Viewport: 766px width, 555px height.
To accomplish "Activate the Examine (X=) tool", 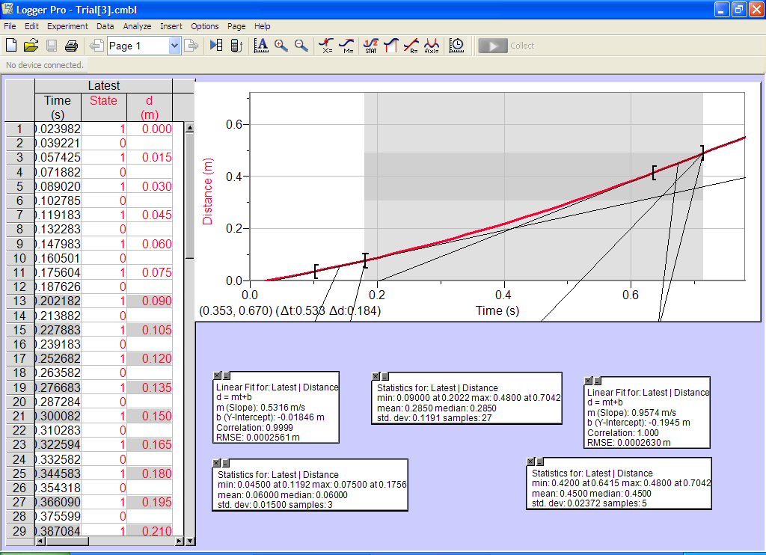I will pyautogui.click(x=326, y=46).
